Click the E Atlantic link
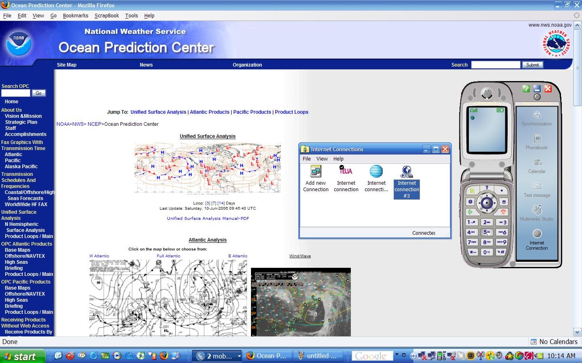582x363 pixels. click(x=238, y=256)
